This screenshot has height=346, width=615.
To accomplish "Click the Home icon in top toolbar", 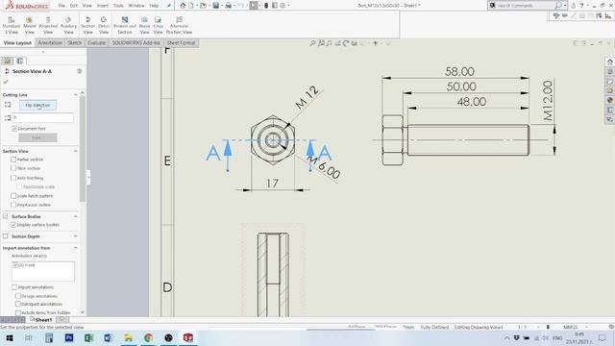I will pos(183,6).
